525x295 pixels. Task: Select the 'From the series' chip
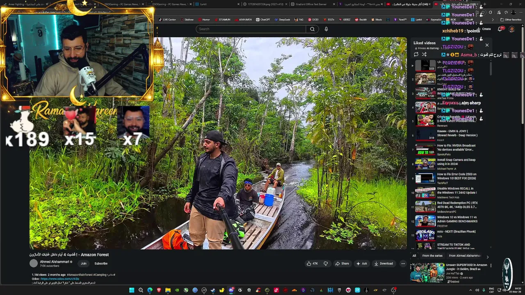pos(432,256)
